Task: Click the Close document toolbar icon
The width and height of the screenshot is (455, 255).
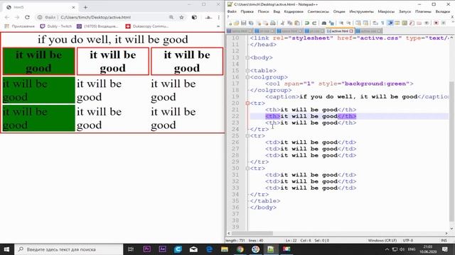Action: 258,23
